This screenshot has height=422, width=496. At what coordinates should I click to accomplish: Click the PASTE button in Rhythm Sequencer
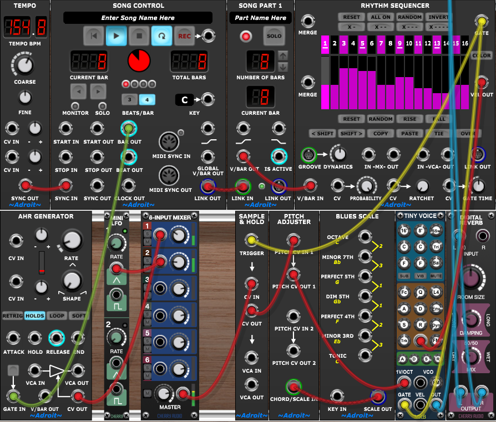point(409,134)
